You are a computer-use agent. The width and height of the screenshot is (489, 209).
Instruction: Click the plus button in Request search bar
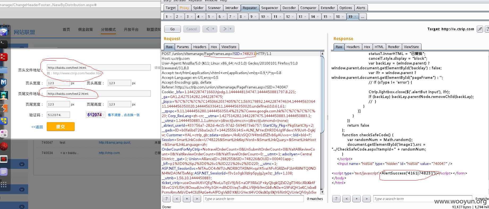tap(187, 199)
